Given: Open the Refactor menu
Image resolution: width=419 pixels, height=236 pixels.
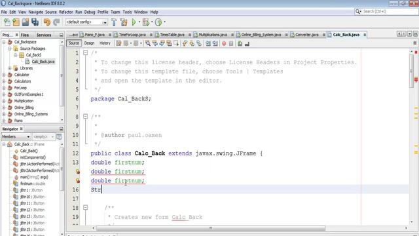Looking at the screenshot, I should click(x=65, y=12).
